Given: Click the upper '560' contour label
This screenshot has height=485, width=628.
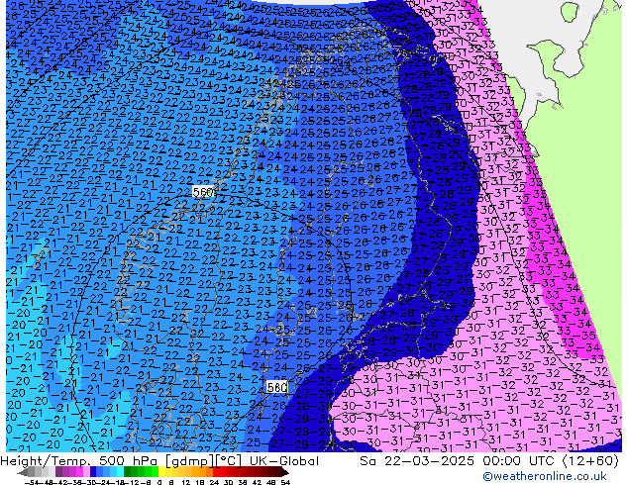Looking at the screenshot, I should 203,192.
